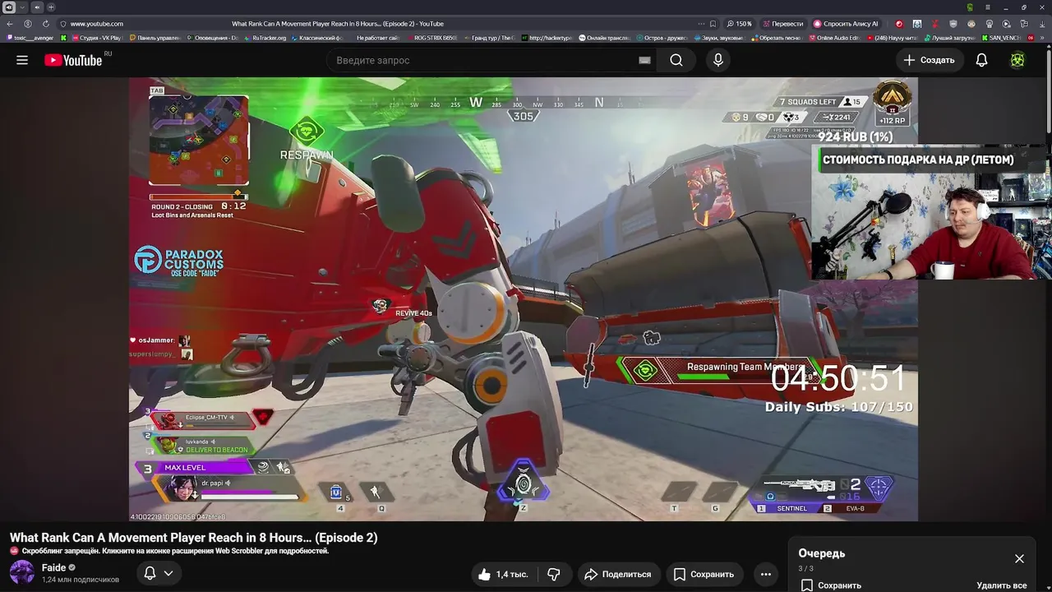The height and width of the screenshot is (592, 1052).
Task: Expand hidden bookmarks with double chevron
Action: click(x=1042, y=38)
